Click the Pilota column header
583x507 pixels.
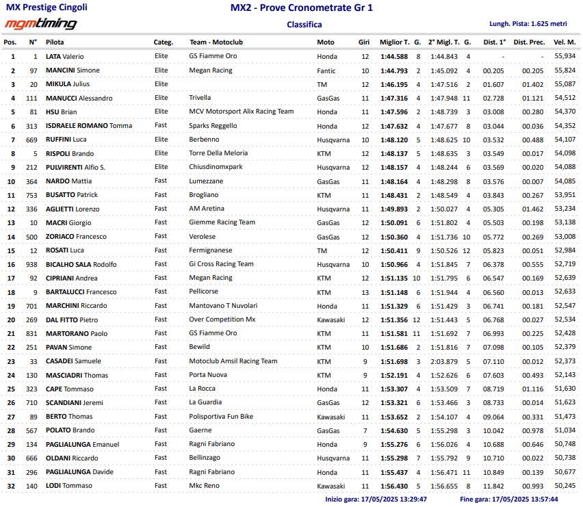[55, 42]
